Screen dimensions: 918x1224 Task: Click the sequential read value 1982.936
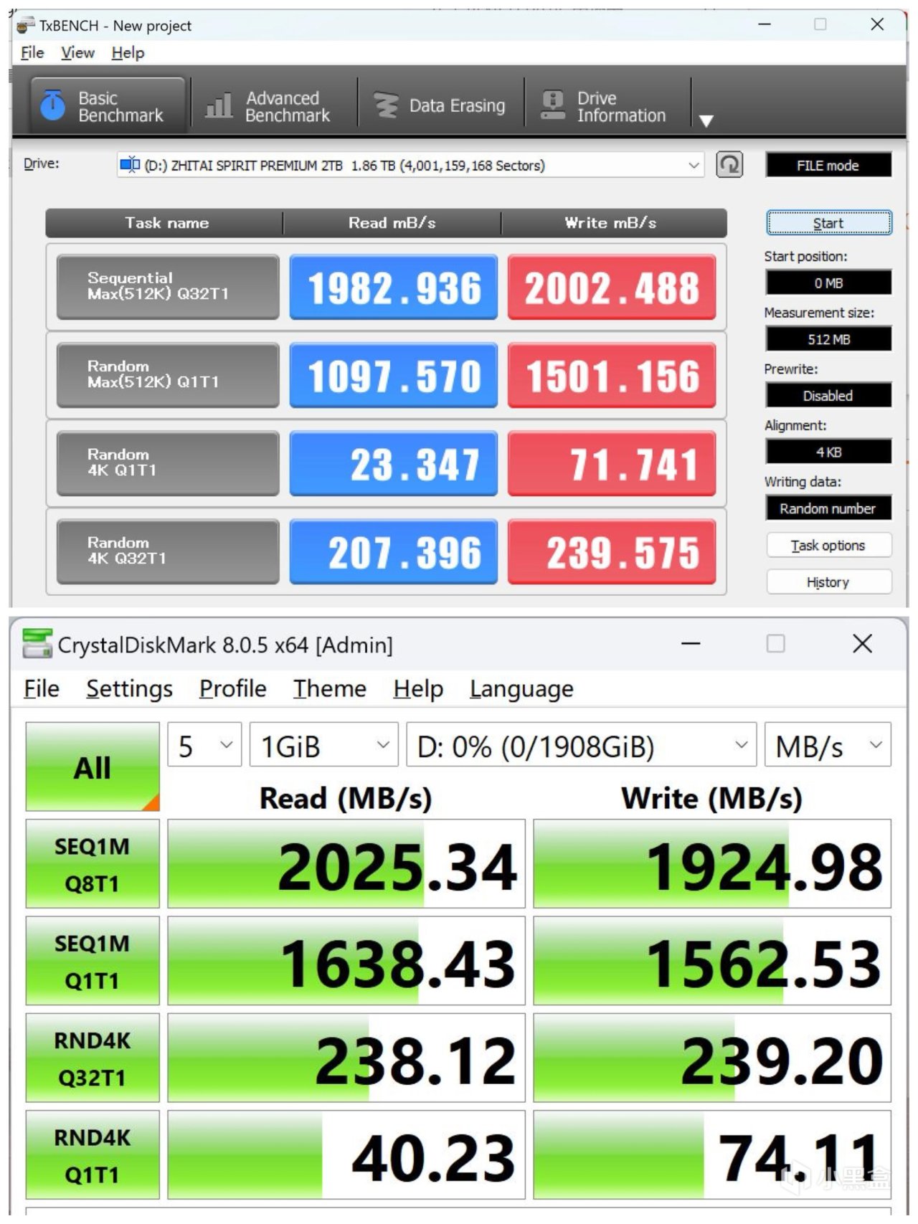[394, 287]
